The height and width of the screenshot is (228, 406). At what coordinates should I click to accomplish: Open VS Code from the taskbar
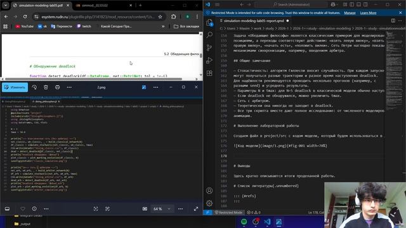(x=267, y=222)
